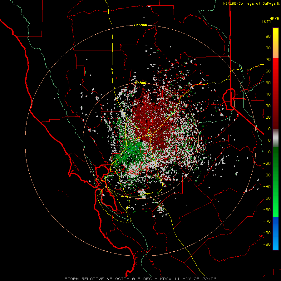This screenshot has height=281, width=281.
Task: Click the -90 value on the velocity scale
Action: pyautogui.click(x=267, y=244)
